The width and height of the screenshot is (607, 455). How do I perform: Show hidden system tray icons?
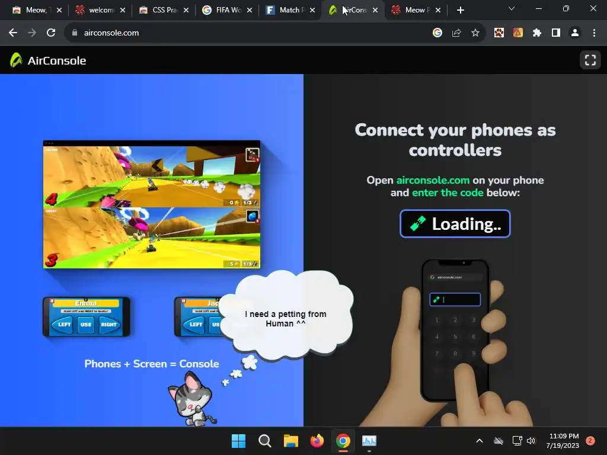[479, 441]
